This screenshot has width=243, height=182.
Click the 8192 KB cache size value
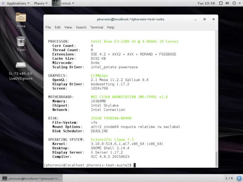click(98, 59)
